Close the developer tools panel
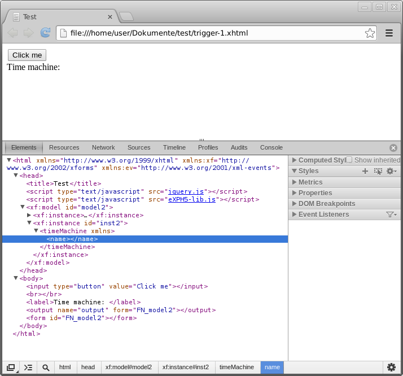This screenshot has height=376, width=403. pyautogui.click(x=393, y=148)
